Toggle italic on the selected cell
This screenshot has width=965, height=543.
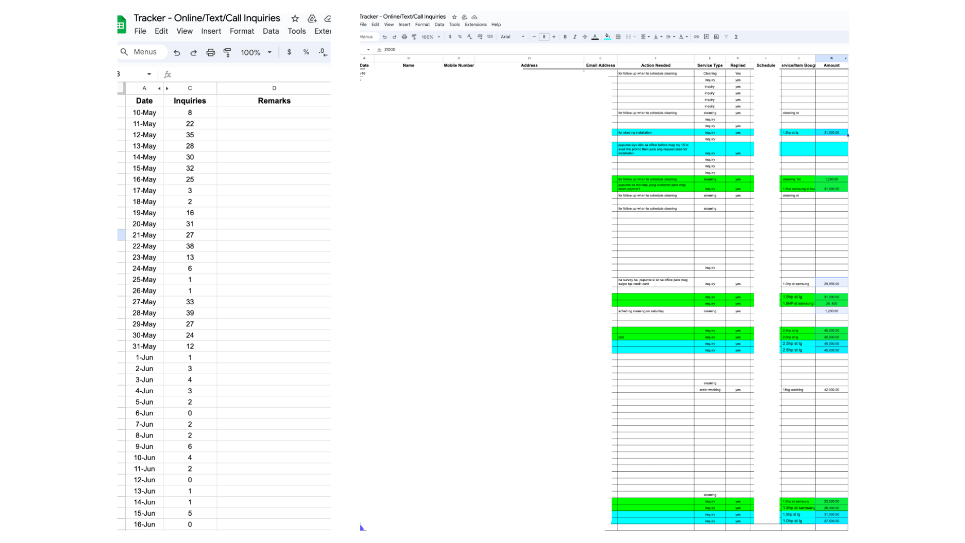coord(574,37)
